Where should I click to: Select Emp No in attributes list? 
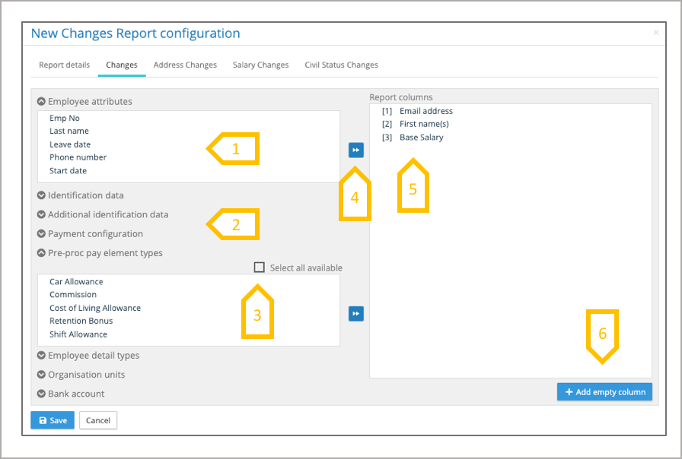[x=65, y=118]
